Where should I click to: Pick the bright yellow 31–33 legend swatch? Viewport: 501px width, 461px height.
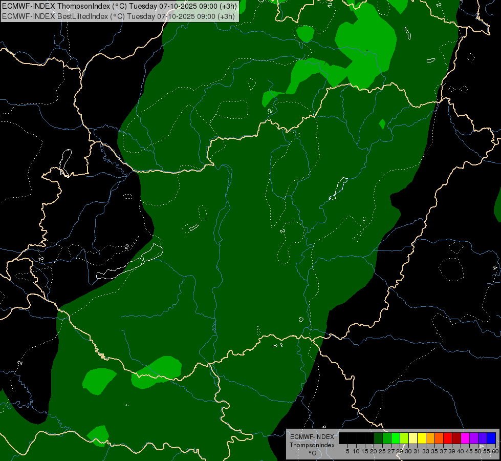tap(422, 438)
